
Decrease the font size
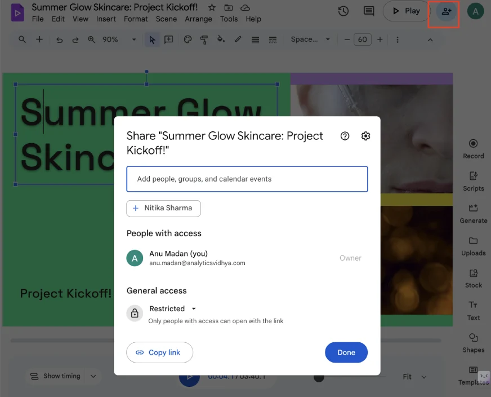pos(347,39)
